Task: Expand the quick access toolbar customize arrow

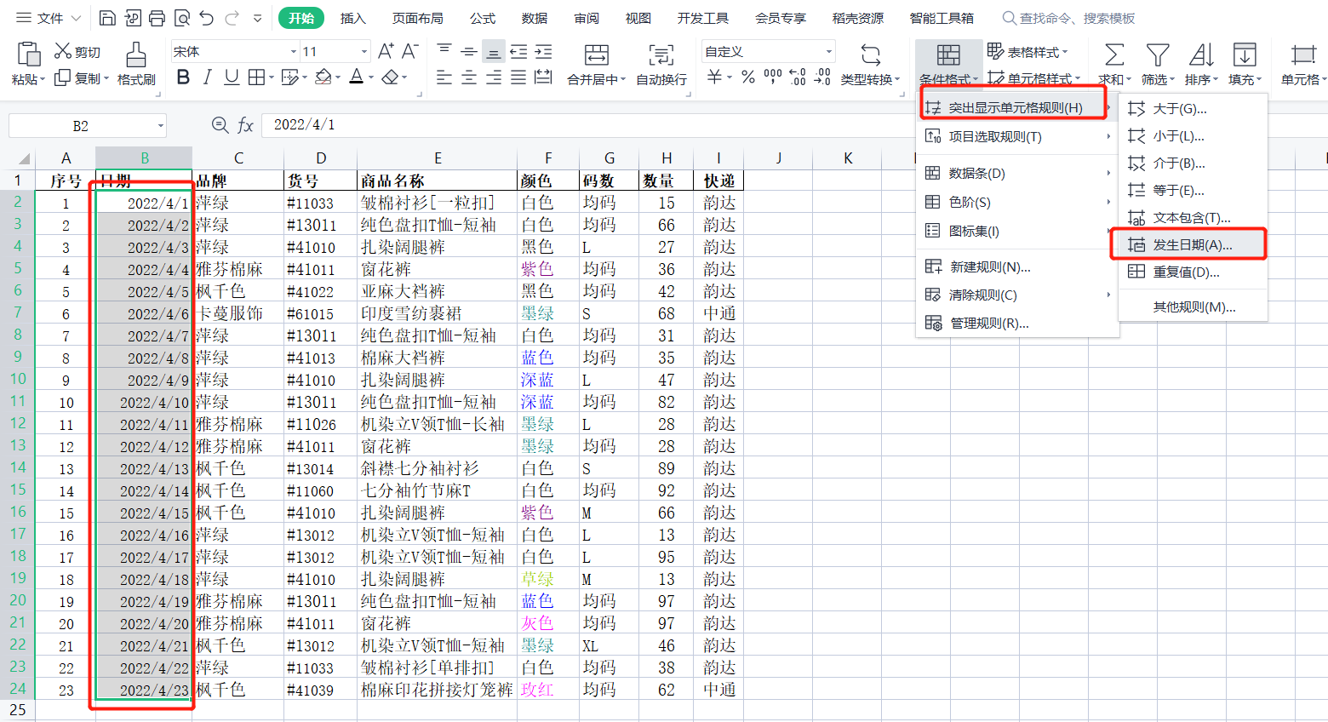Action: [x=257, y=18]
